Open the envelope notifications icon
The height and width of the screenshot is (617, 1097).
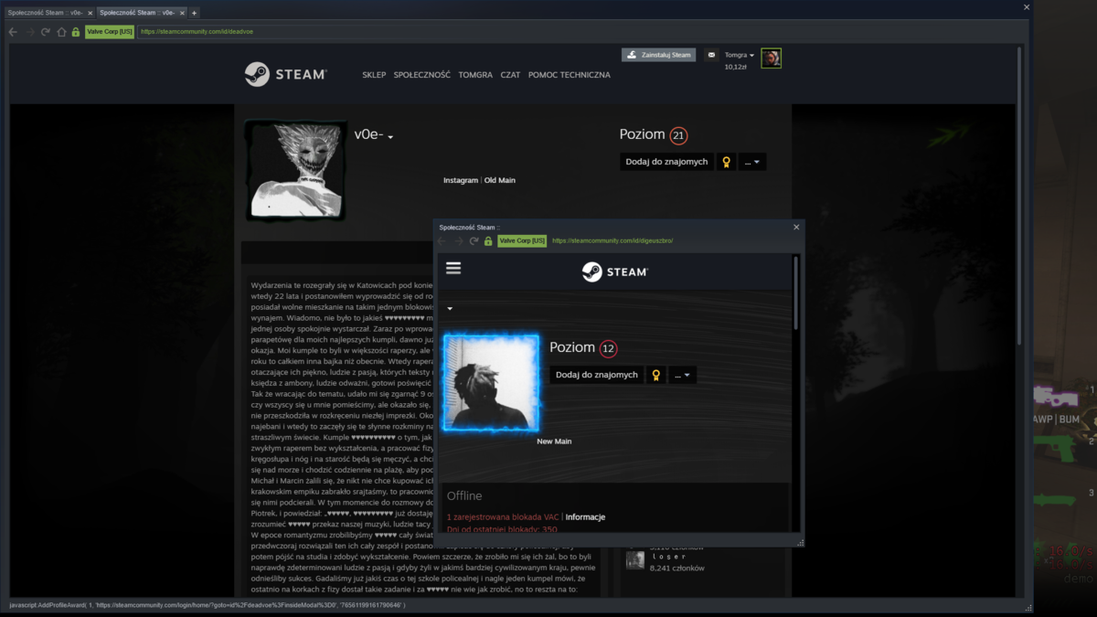(x=711, y=55)
